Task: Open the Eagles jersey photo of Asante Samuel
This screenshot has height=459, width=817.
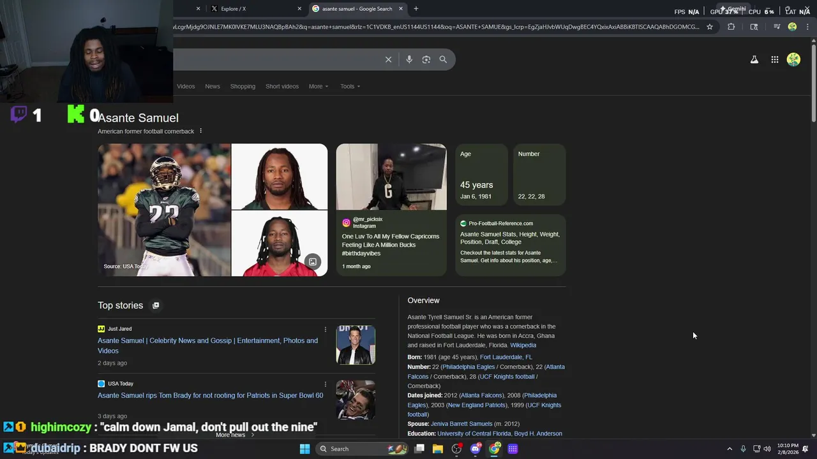Action: pos(164,210)
